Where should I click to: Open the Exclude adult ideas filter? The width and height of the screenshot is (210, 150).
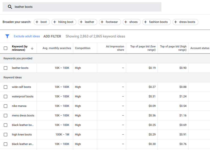pos(27,36)
